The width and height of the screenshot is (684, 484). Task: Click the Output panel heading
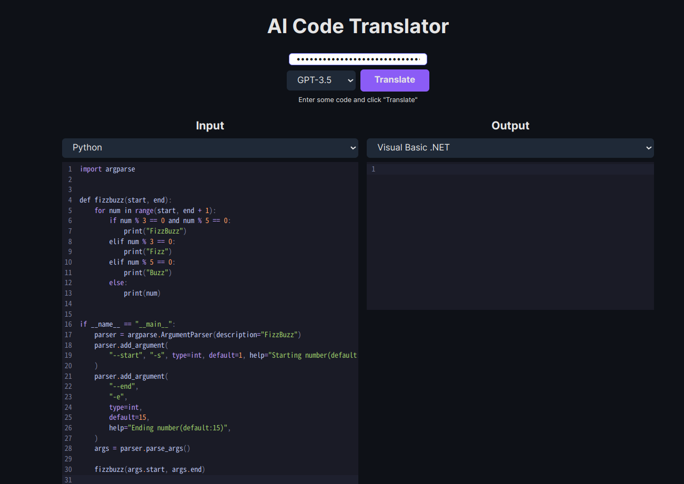point(510,125)
